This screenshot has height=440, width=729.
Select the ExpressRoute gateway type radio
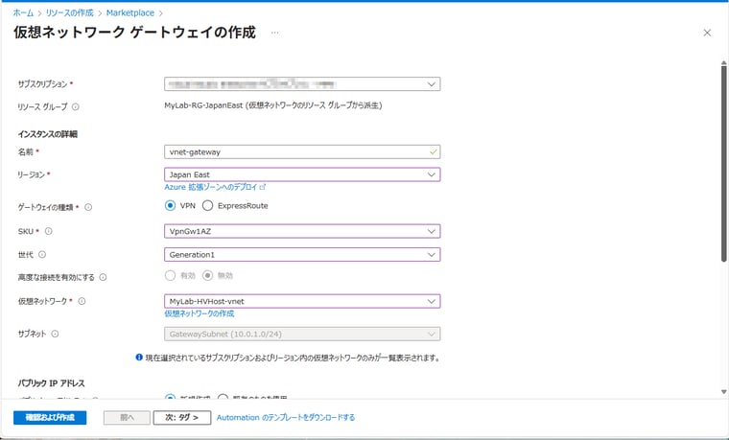point(207,205)
